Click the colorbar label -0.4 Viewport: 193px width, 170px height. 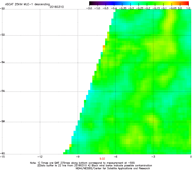[114, 8]
